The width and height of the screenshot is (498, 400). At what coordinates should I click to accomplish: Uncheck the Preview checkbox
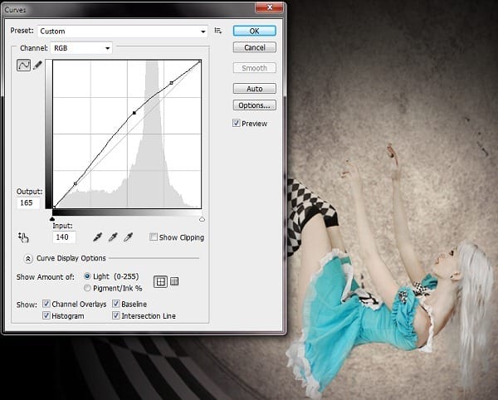237,123
